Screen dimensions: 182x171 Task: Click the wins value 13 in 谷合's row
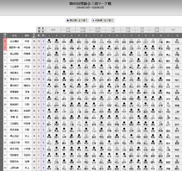point(39,41)
